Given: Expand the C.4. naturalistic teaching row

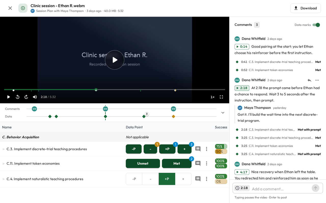Looking at the screenshot, I should tap(4, 179).
